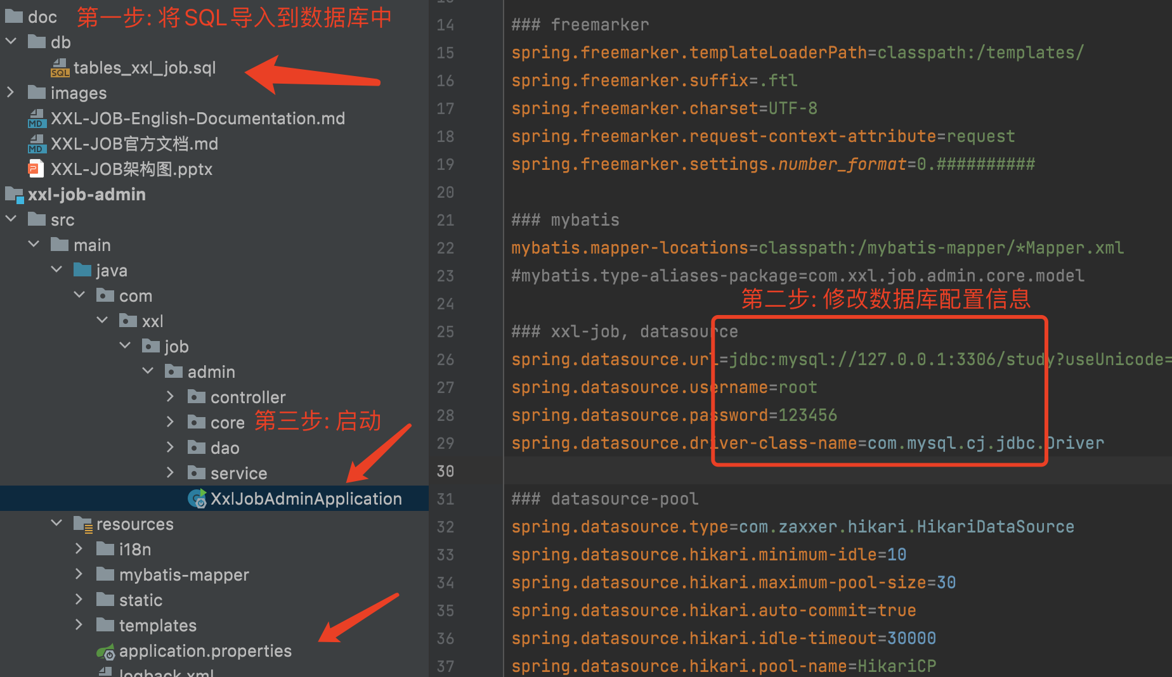Open XXL-JOB架构图.pptx file
This screenshot has width=1172, height=677.
(131, 169)
